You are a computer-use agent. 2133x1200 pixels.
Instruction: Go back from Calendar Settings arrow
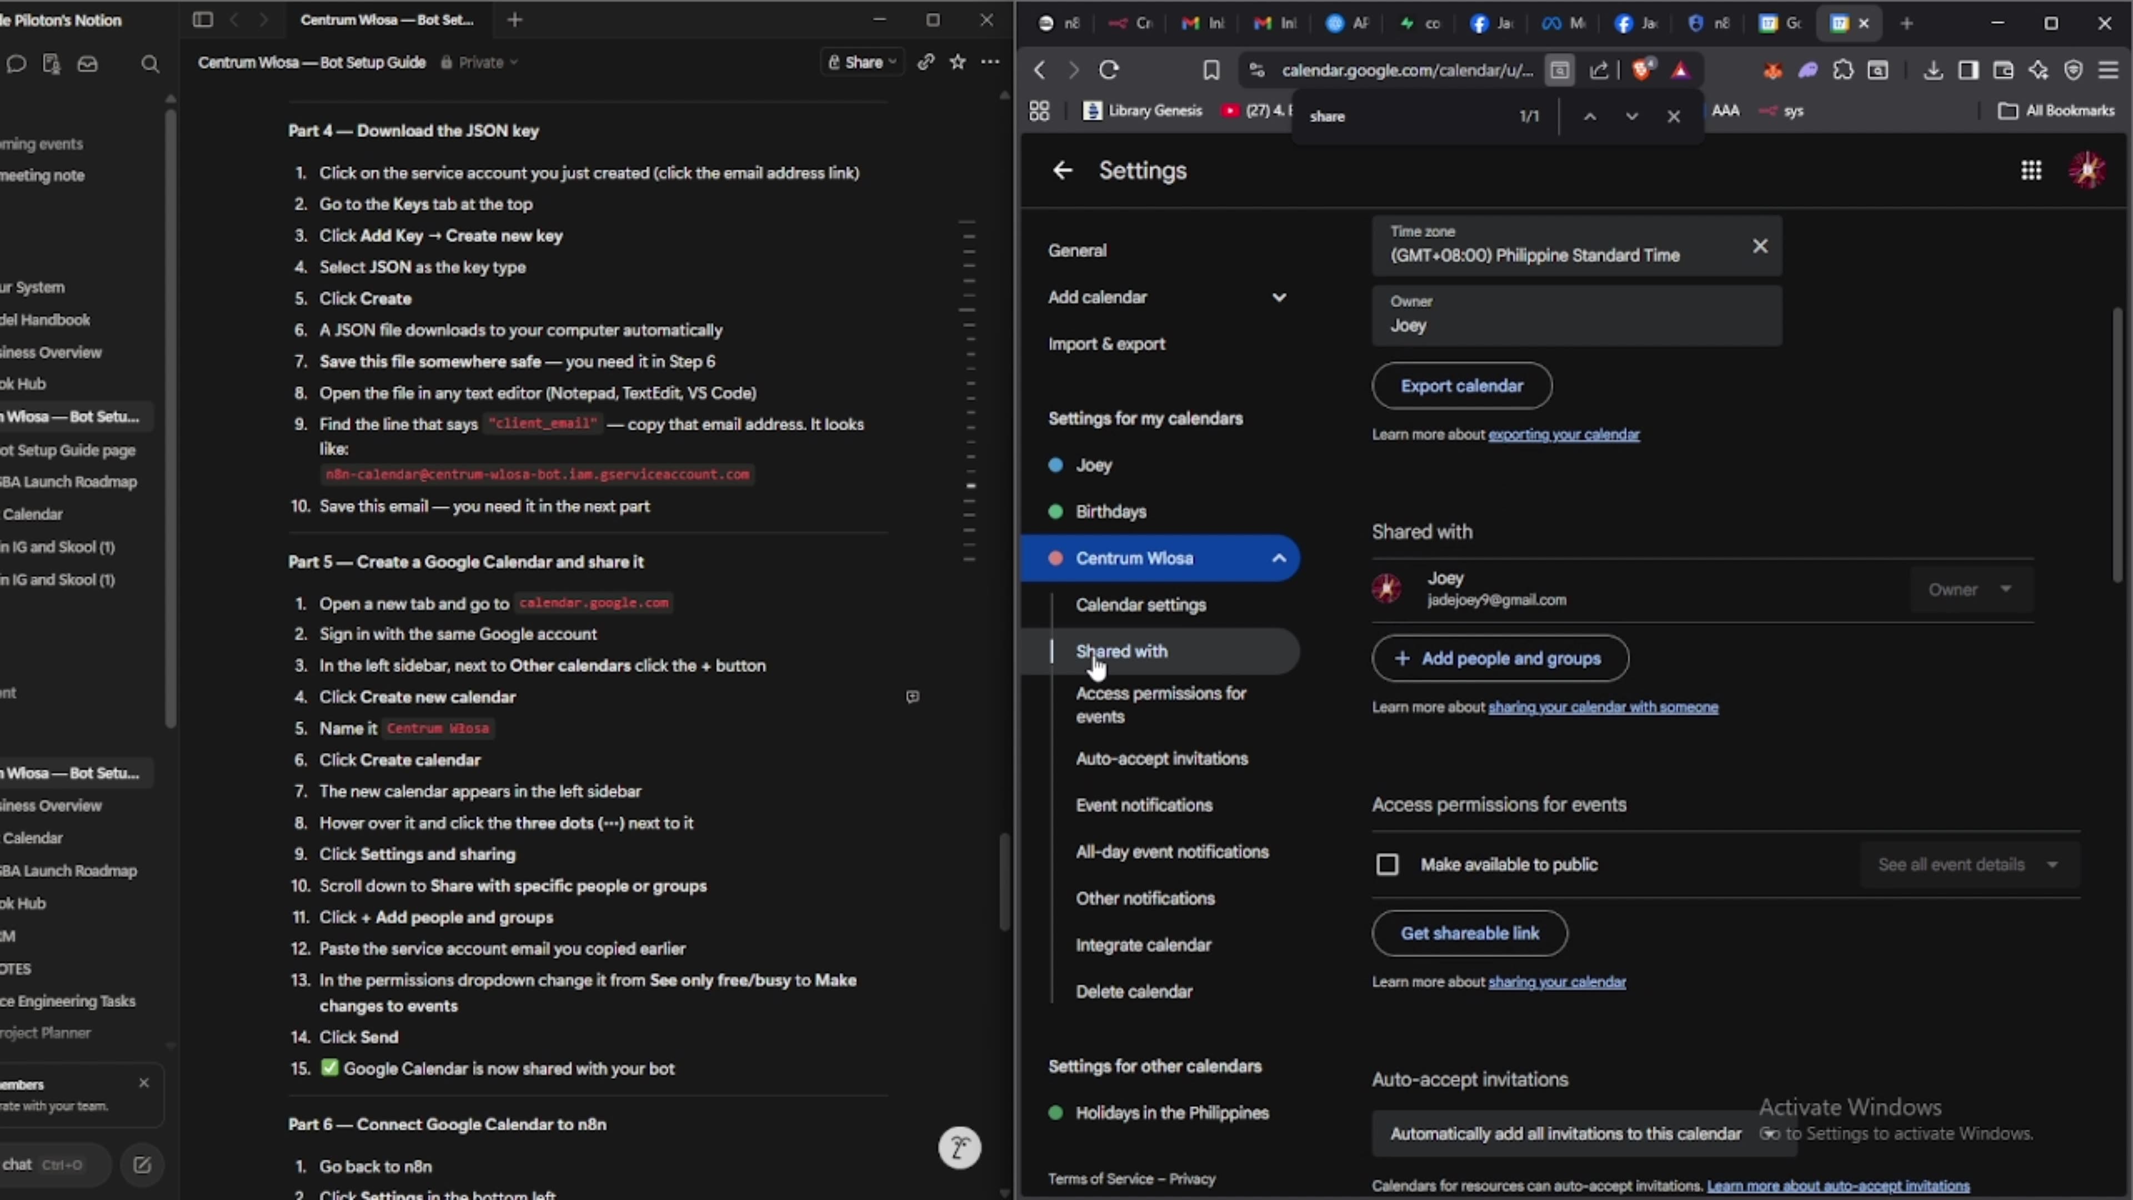point(1063,171)
